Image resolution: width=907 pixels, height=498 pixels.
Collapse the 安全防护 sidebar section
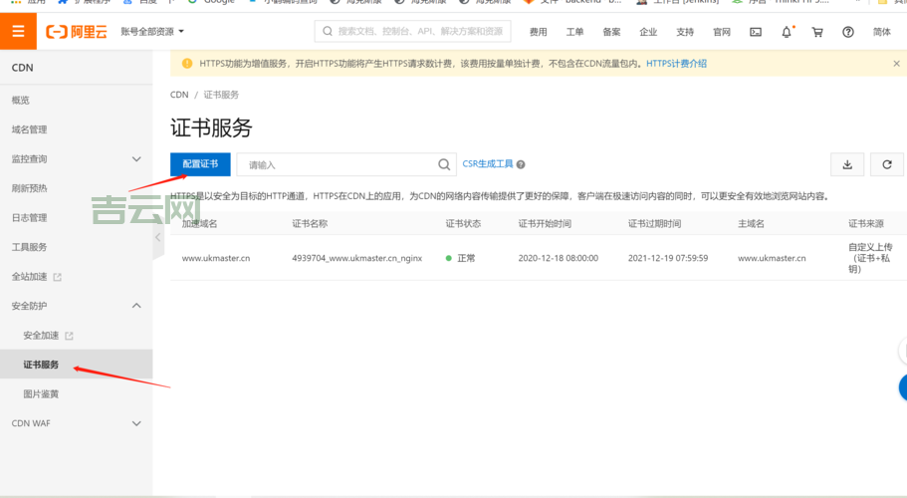coord(77,306)
